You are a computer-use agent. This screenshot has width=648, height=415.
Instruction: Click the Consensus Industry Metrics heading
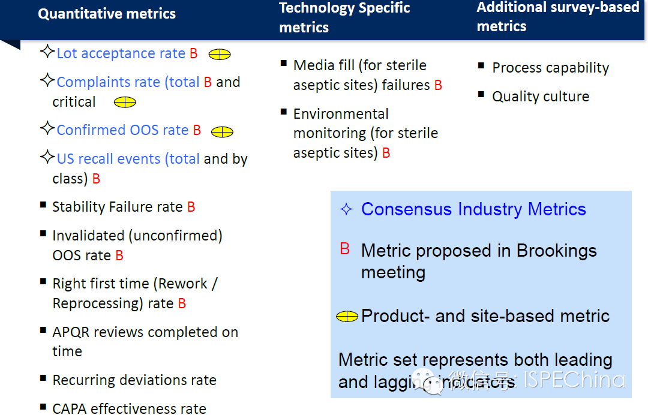(473, 209)
